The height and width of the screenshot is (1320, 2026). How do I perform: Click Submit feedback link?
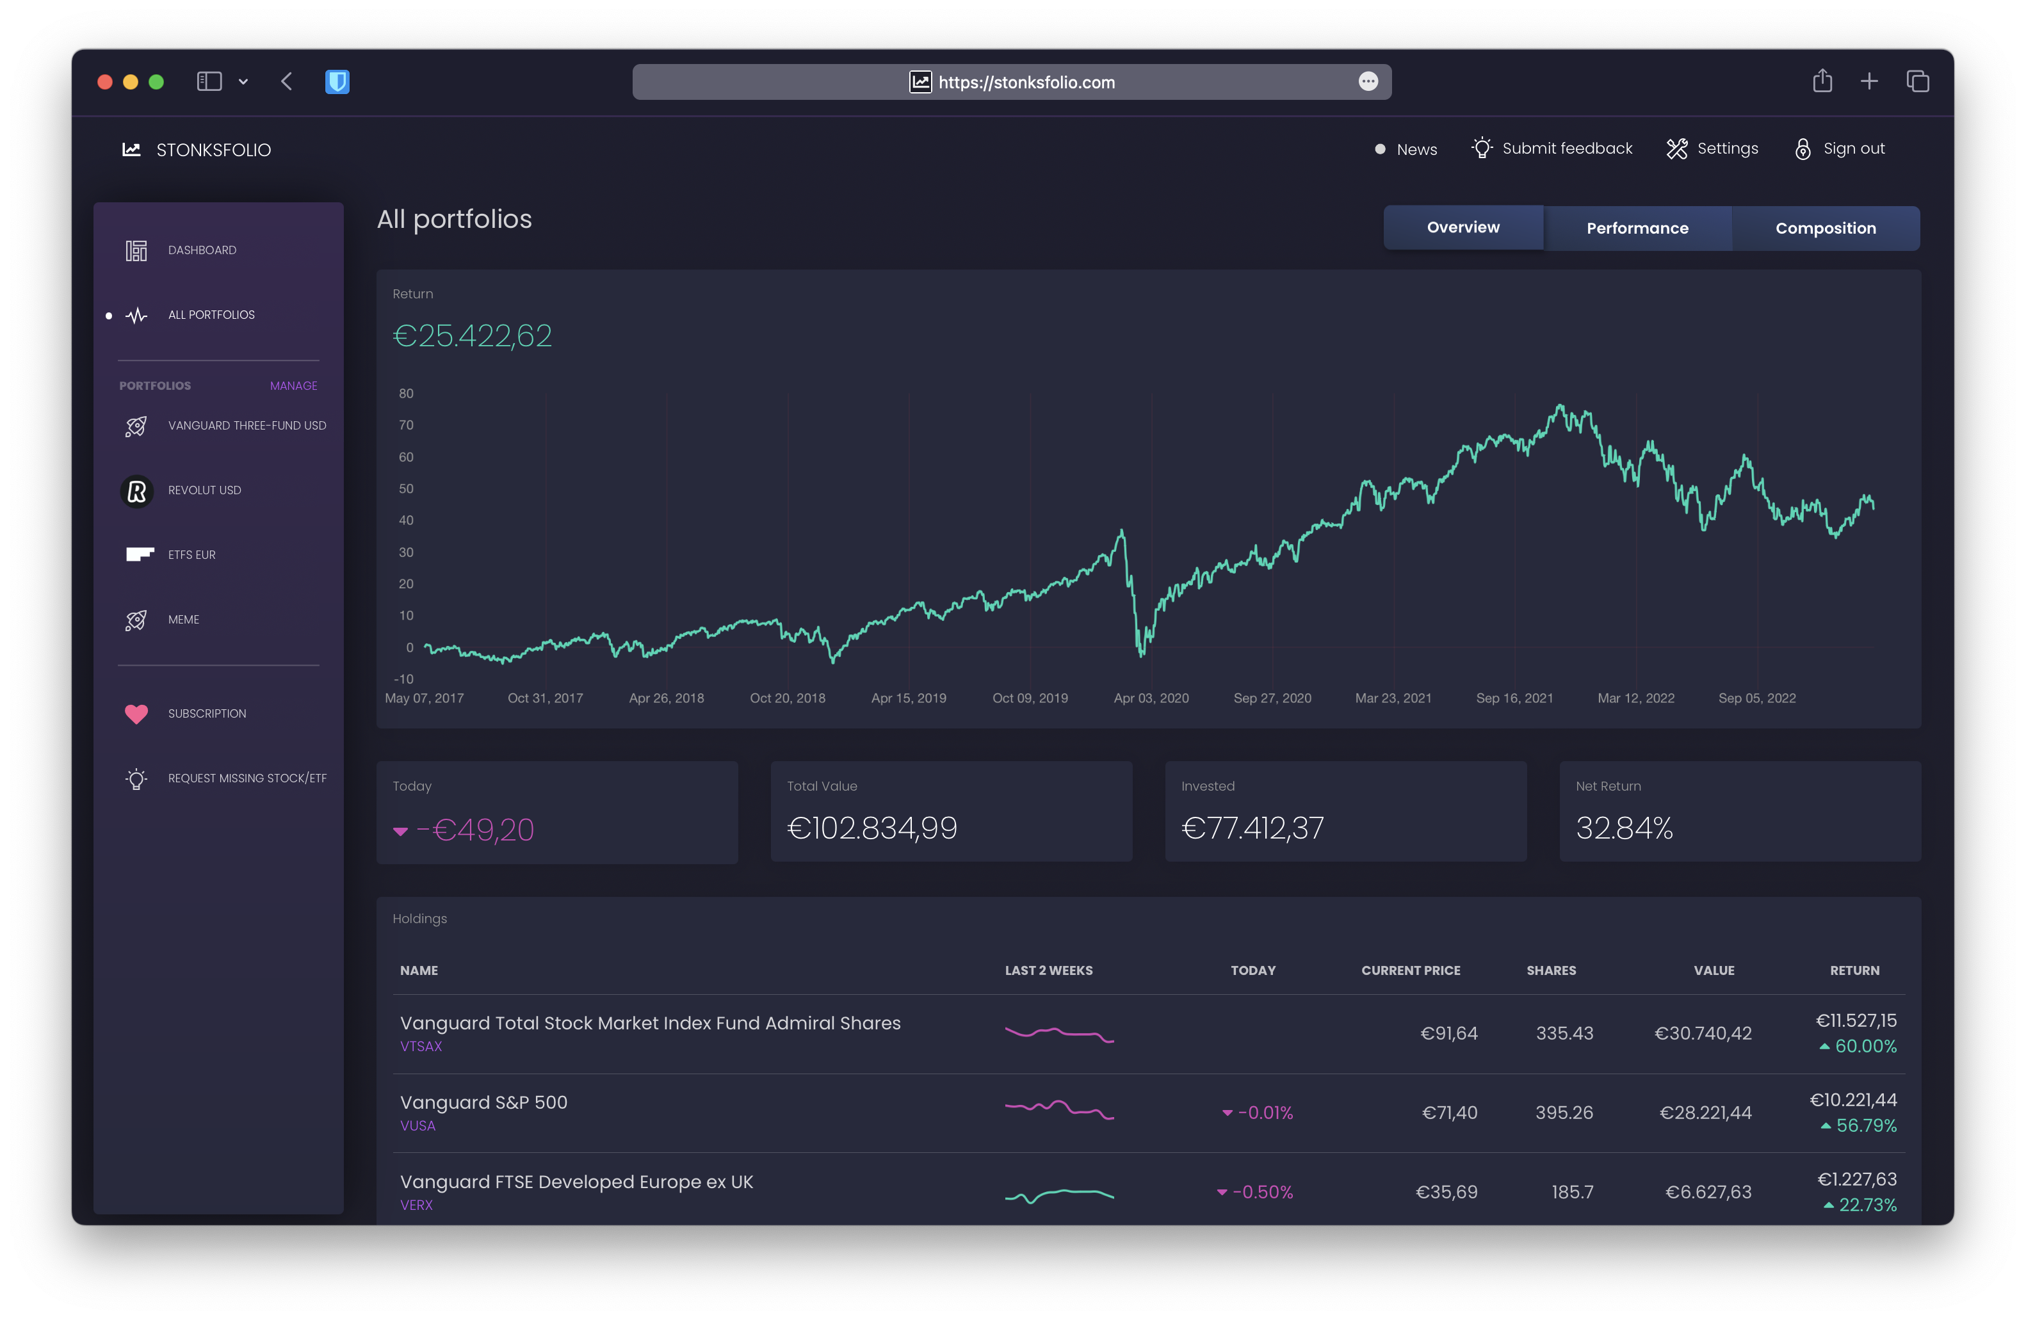pos(1567,149)
